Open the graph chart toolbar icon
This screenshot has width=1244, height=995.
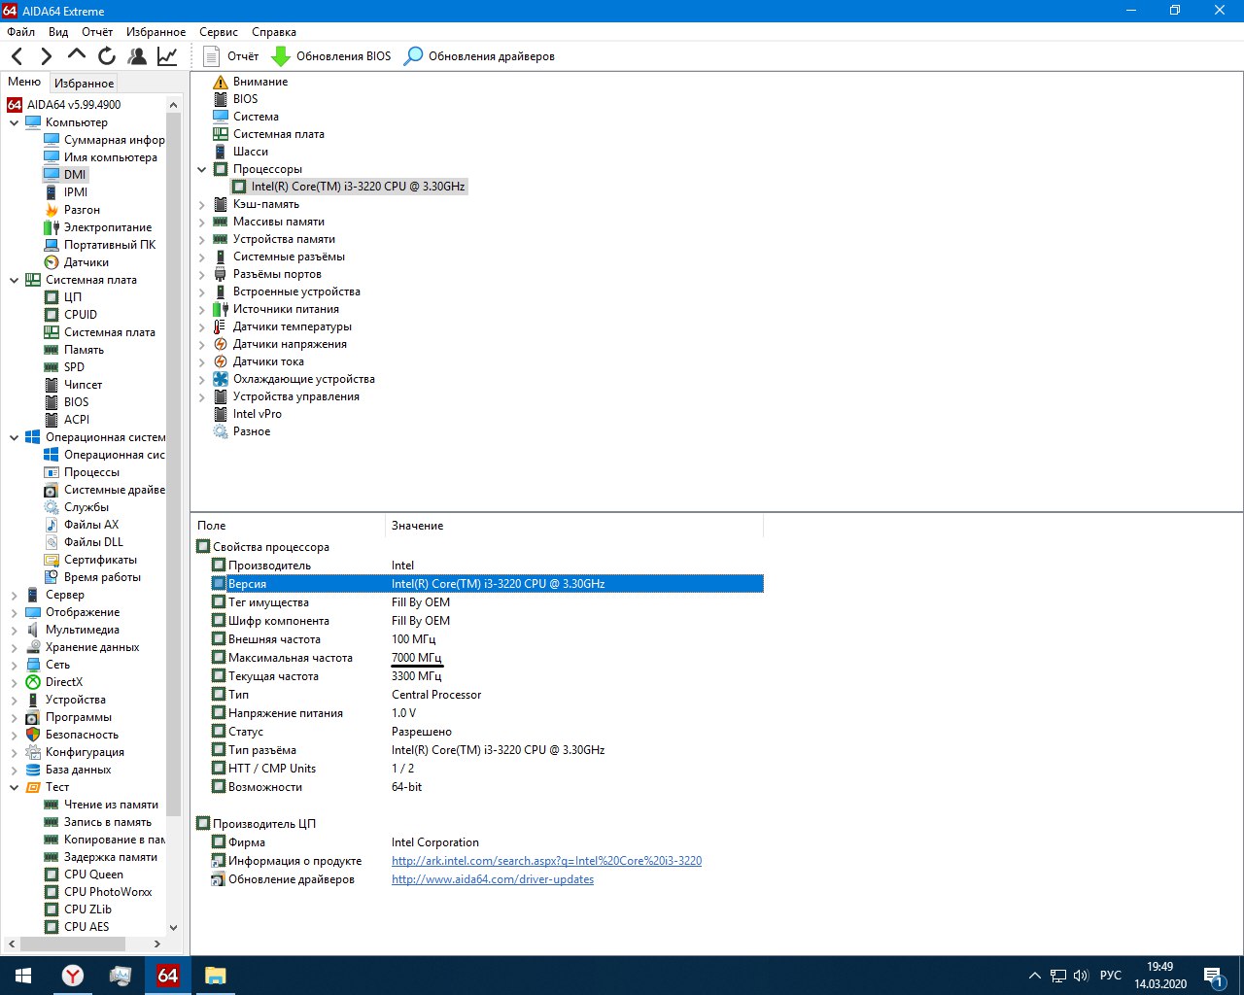167,56
